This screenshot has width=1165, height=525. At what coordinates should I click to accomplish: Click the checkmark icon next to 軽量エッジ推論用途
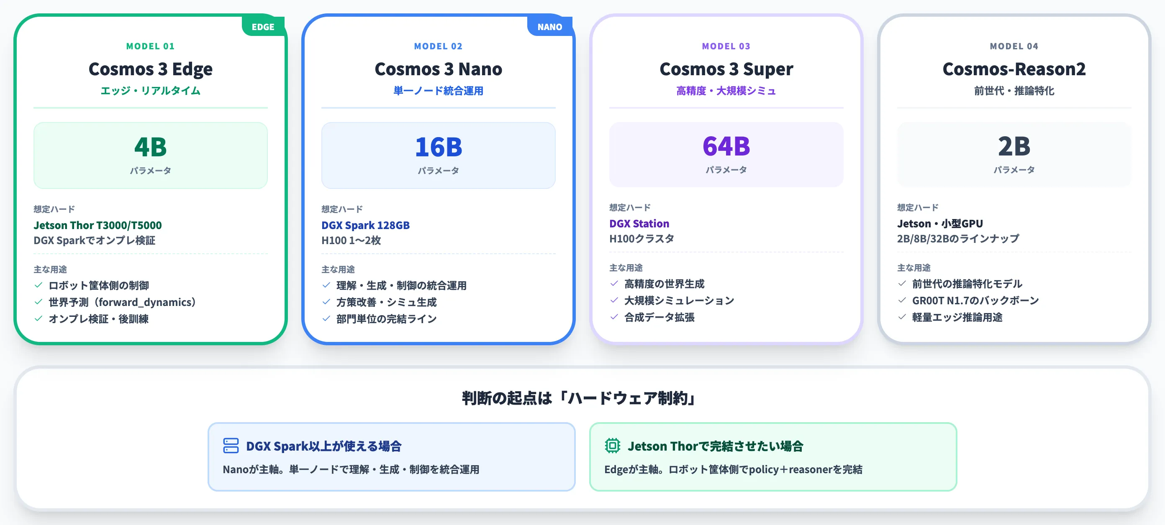click(902, 317)
